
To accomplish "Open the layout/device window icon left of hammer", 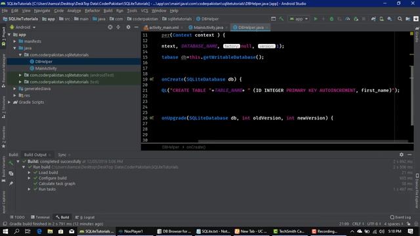I will (273, 19).
